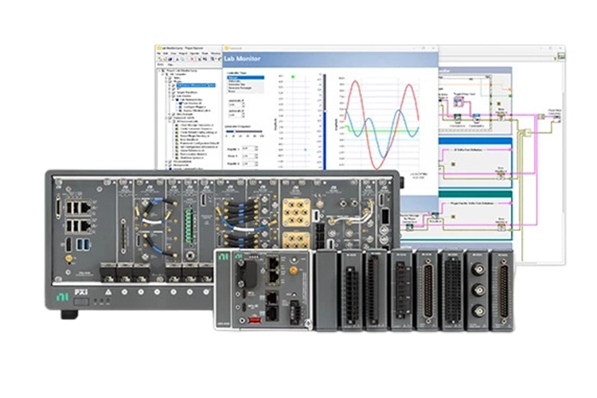Click the teal-header structure in the block diagram
The image size is (597, 398).
pyautogui.click(x=475, y=216)
